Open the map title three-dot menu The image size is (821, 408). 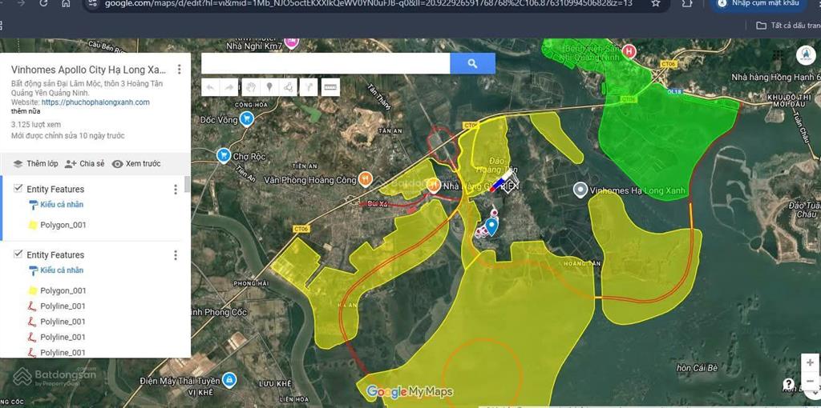[179, 70]
